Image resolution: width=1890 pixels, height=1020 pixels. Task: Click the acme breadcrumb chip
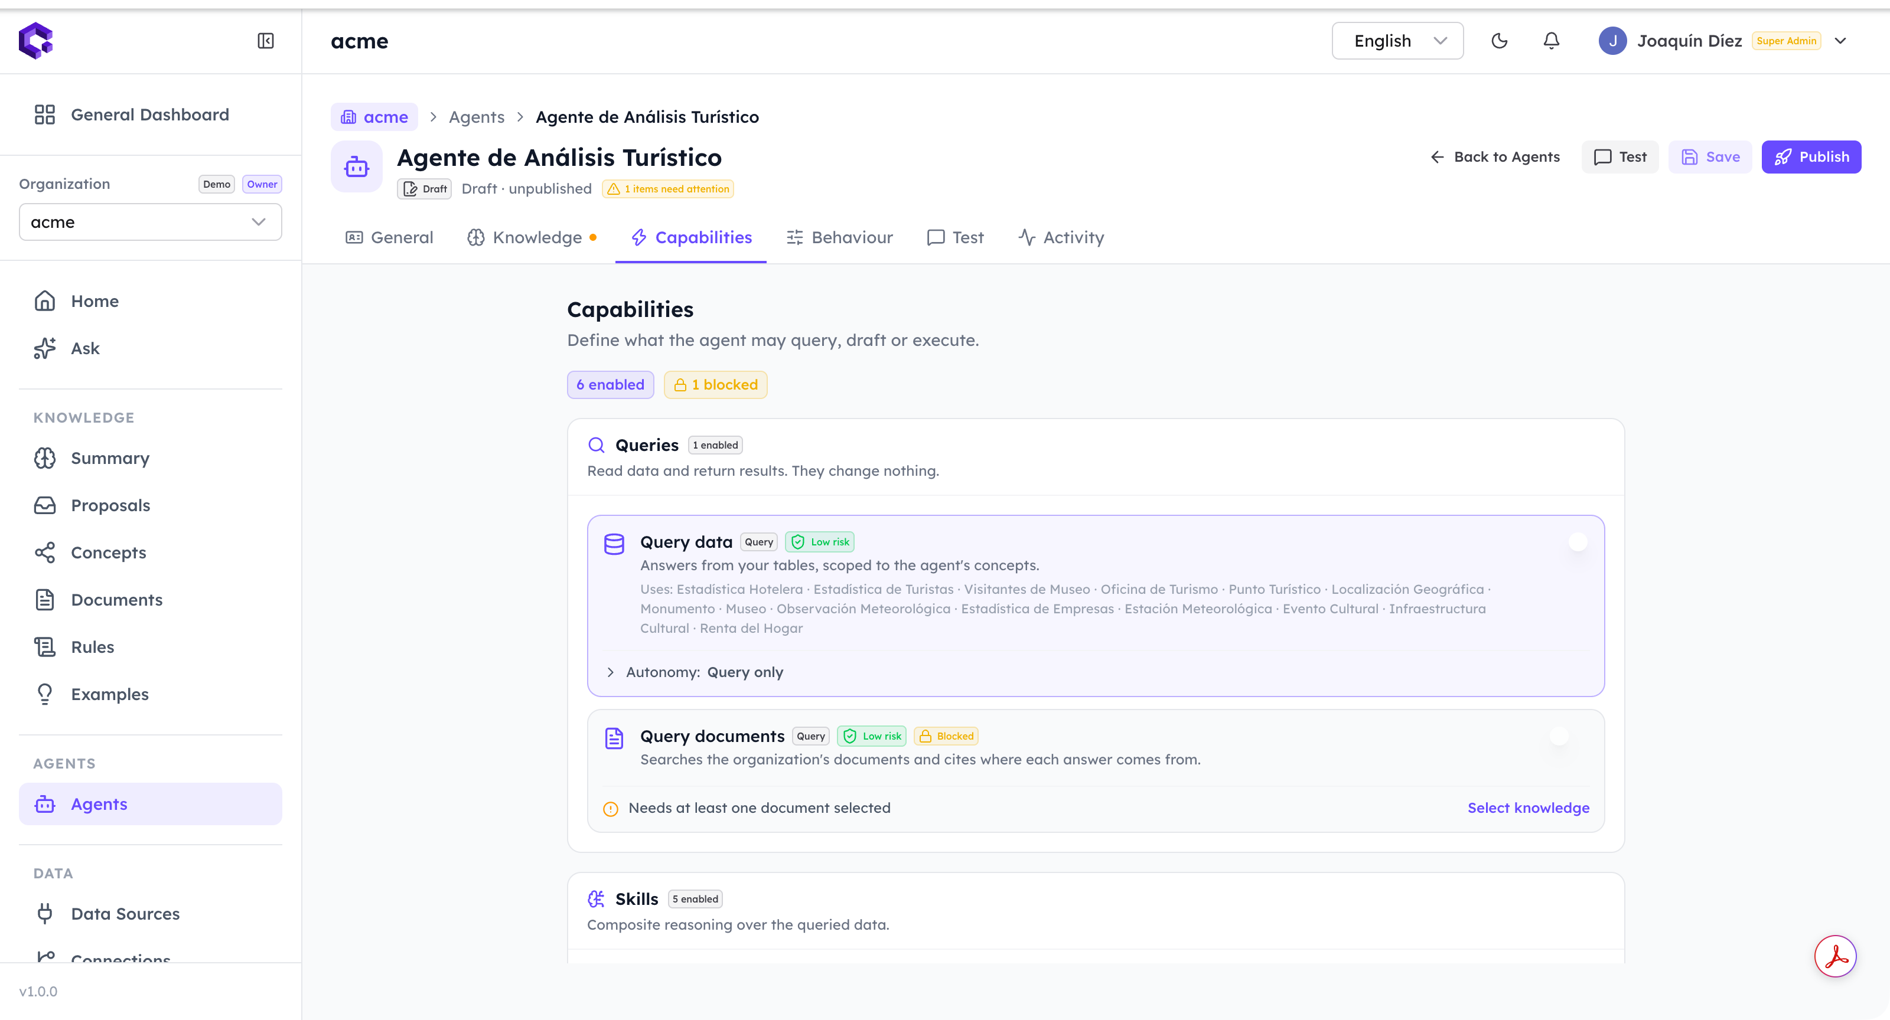pyautogui.click(x=374, y=117)
